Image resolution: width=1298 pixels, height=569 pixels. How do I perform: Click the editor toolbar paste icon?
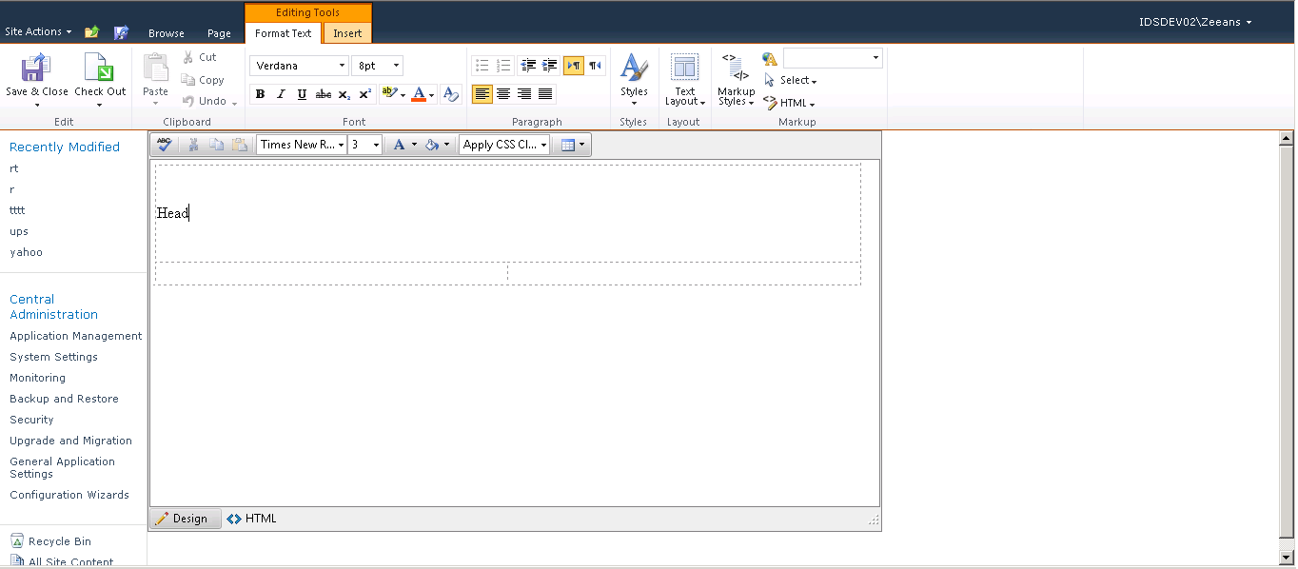(240, 145)
